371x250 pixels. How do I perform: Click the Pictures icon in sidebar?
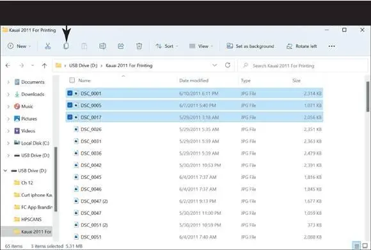pyautogui.click(x=17, y=118)
